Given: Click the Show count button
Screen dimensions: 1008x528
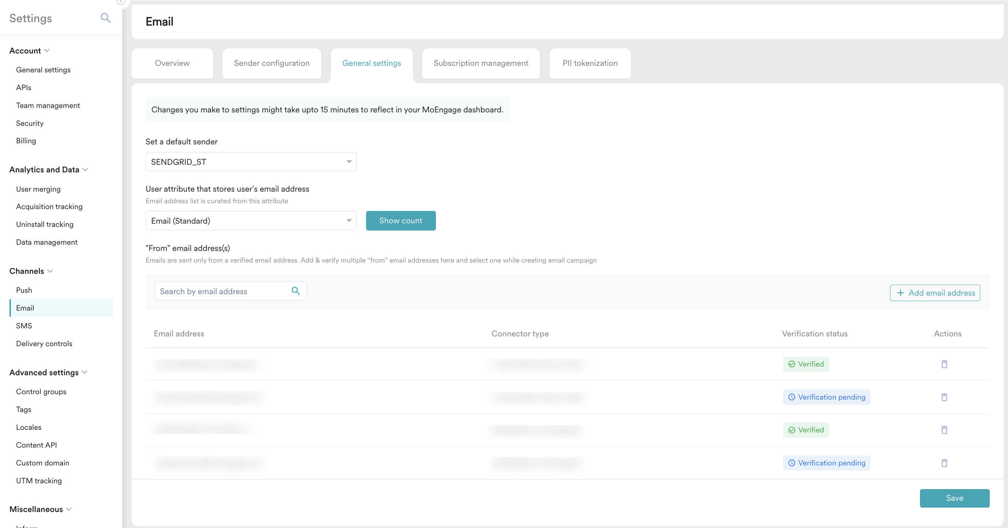Looking at the screenshot, I should (400, 221).
